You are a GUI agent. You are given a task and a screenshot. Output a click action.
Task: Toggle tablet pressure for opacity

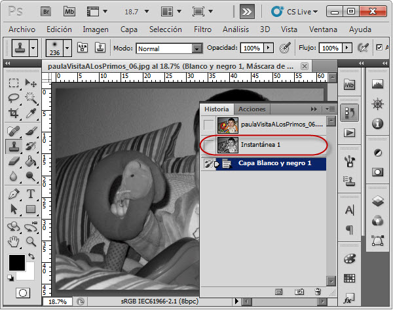point(285,47)
